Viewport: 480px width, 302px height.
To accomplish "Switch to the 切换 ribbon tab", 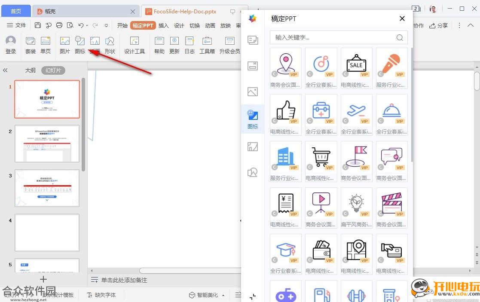I will (195, 25).
